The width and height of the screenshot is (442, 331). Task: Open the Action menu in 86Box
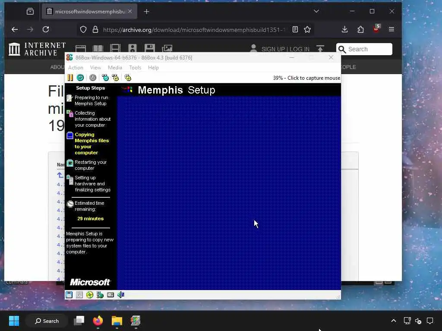tap(76, 68)
